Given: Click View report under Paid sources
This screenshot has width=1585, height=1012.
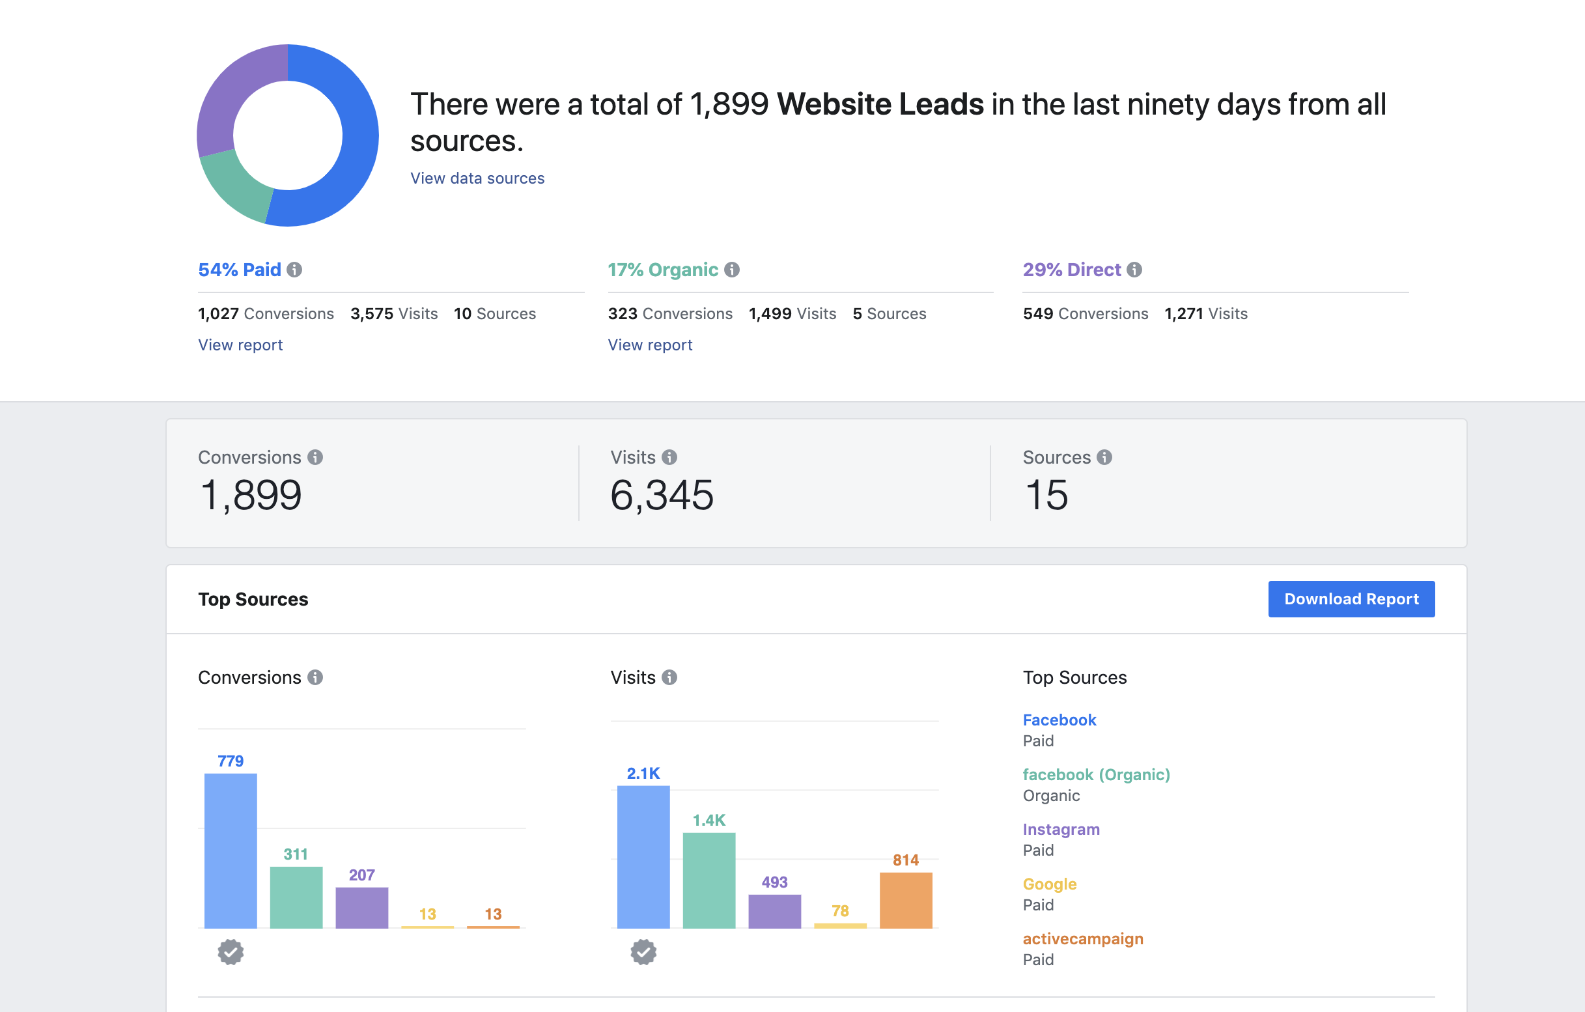Looking at the screenshot, I should coord(240,344).
